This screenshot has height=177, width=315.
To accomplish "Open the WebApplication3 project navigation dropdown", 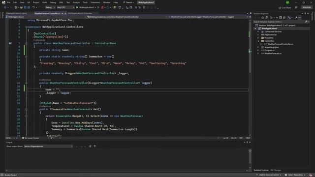I will (x=46, y=17).
